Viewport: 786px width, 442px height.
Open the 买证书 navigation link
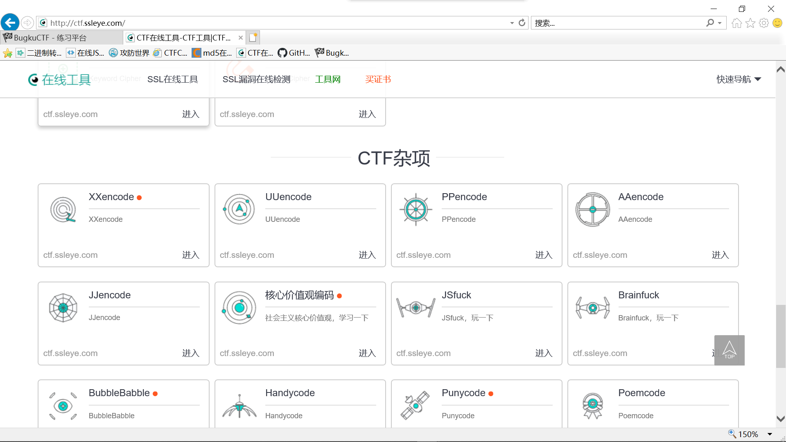coord(377,79)
